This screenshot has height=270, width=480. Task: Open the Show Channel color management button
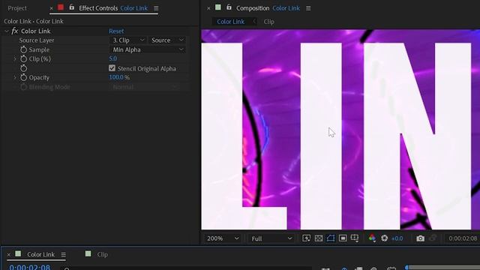point(372,238)
